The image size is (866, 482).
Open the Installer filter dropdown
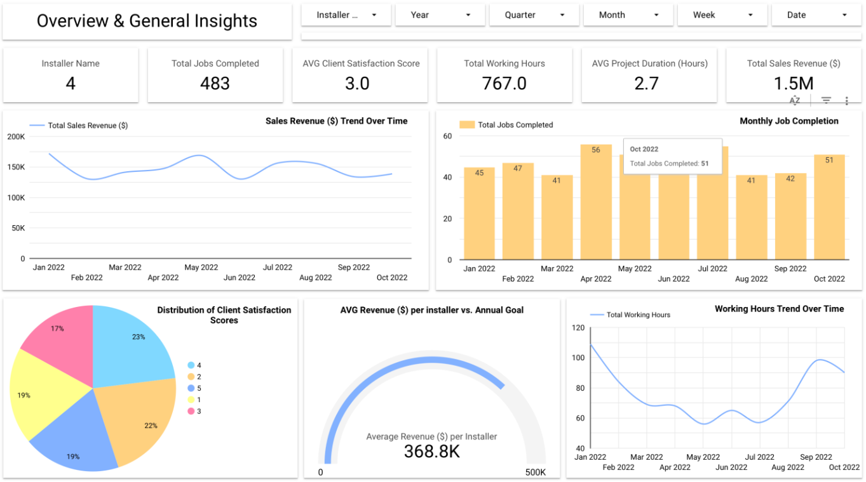[x=346, y=15]
